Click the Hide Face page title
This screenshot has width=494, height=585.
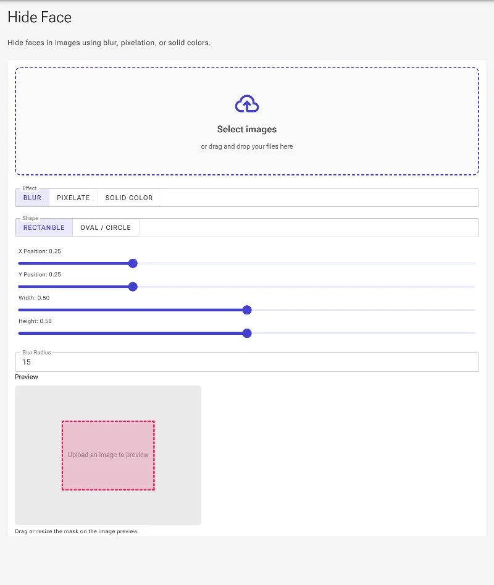(40, 17)
